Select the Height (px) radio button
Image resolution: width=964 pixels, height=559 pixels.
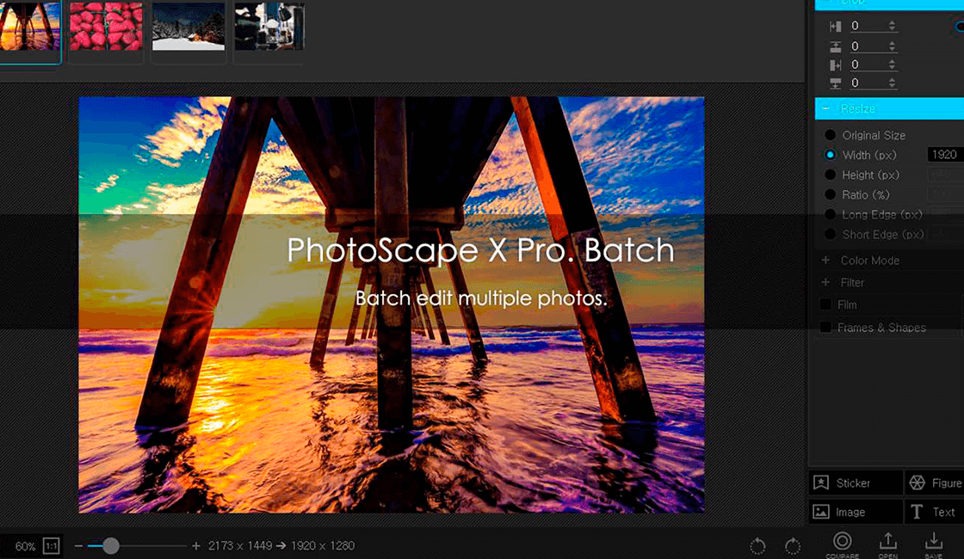click(830, 175)
